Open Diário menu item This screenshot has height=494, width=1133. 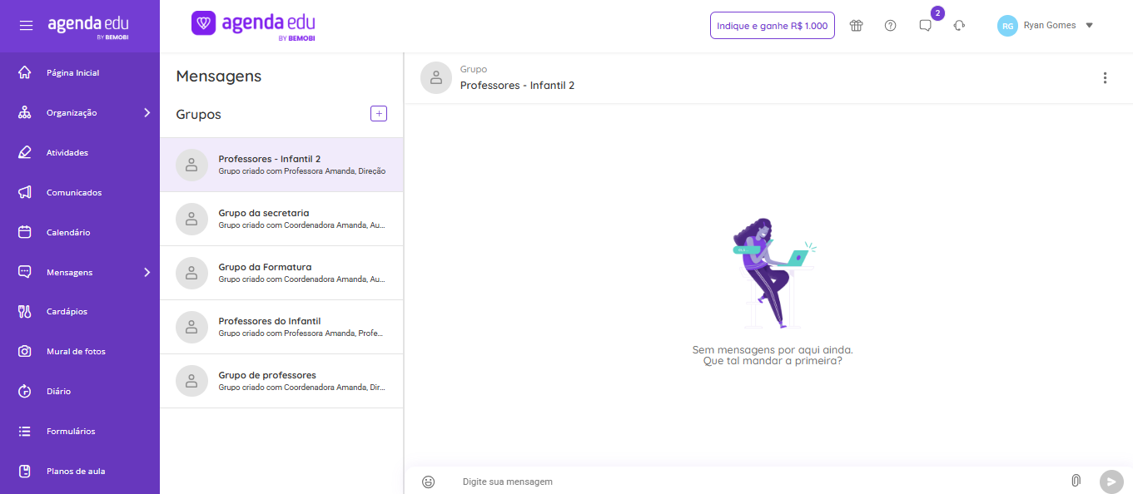[x=80, y=391]
